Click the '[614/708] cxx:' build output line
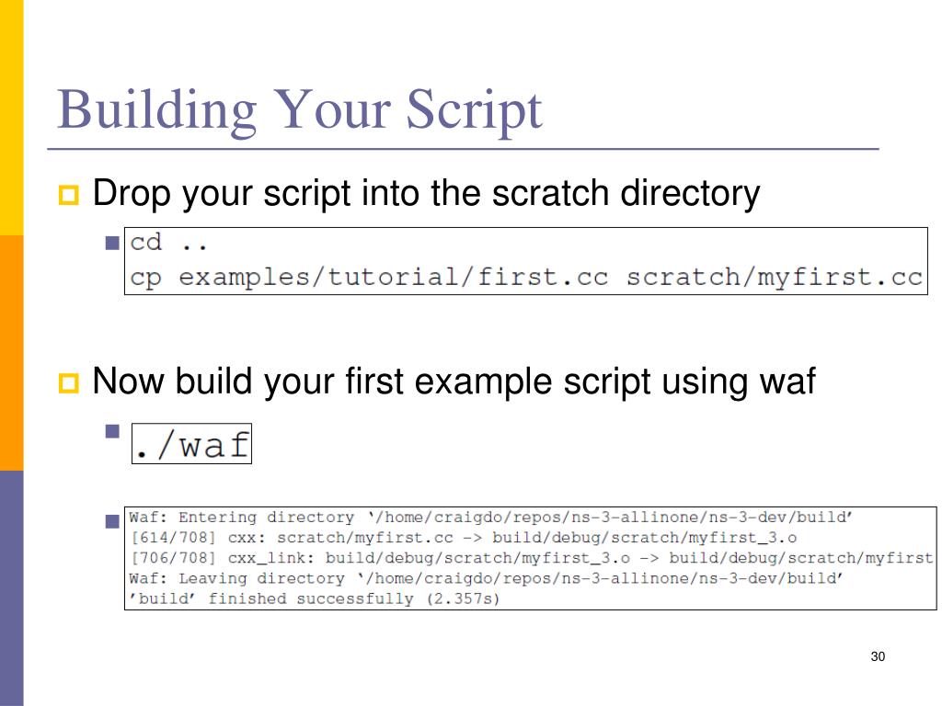The height and width of the screenshot is (706, 942). (464, 538)
